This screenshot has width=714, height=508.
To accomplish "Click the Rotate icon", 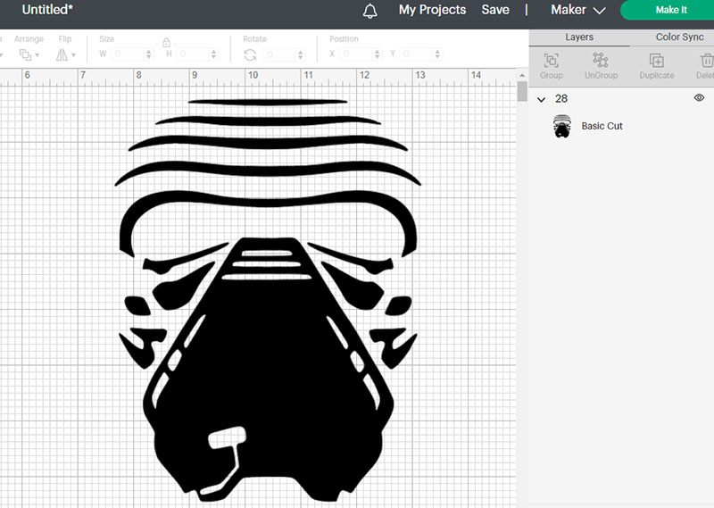I will 250,55.
